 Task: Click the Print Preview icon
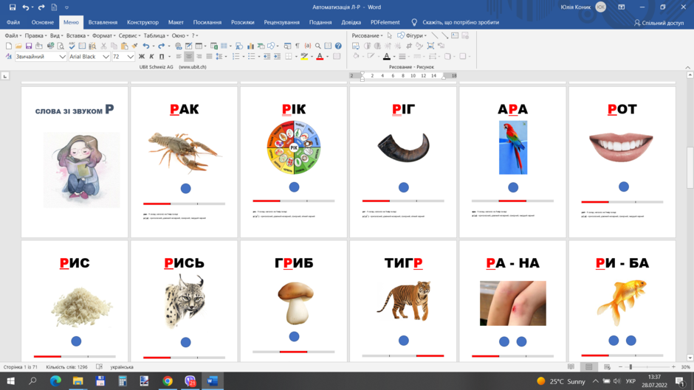(x=61, y=46)
